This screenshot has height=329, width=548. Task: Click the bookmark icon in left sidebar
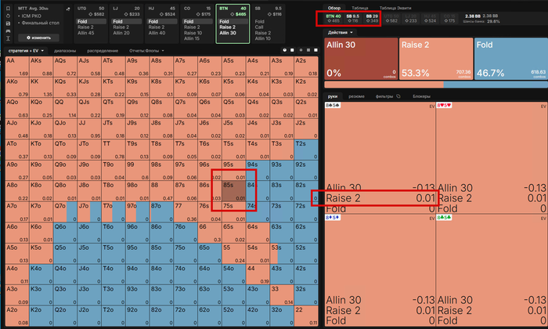point(8,9)
